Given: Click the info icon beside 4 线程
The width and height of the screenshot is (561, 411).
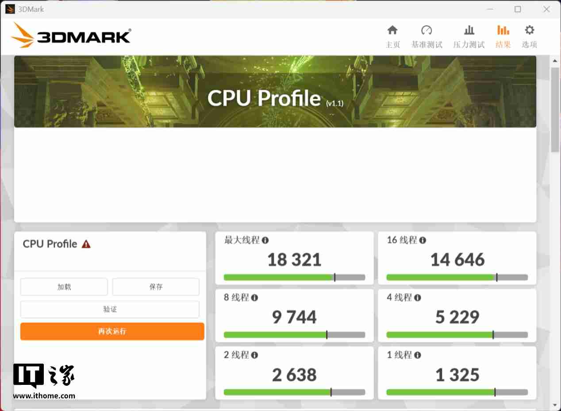Looking at the screenshot, I should (417, 298).
